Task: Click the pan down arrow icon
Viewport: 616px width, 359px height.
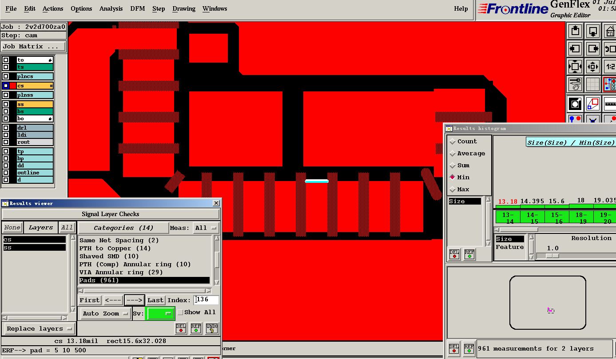Action: click(x=593, y=32)
